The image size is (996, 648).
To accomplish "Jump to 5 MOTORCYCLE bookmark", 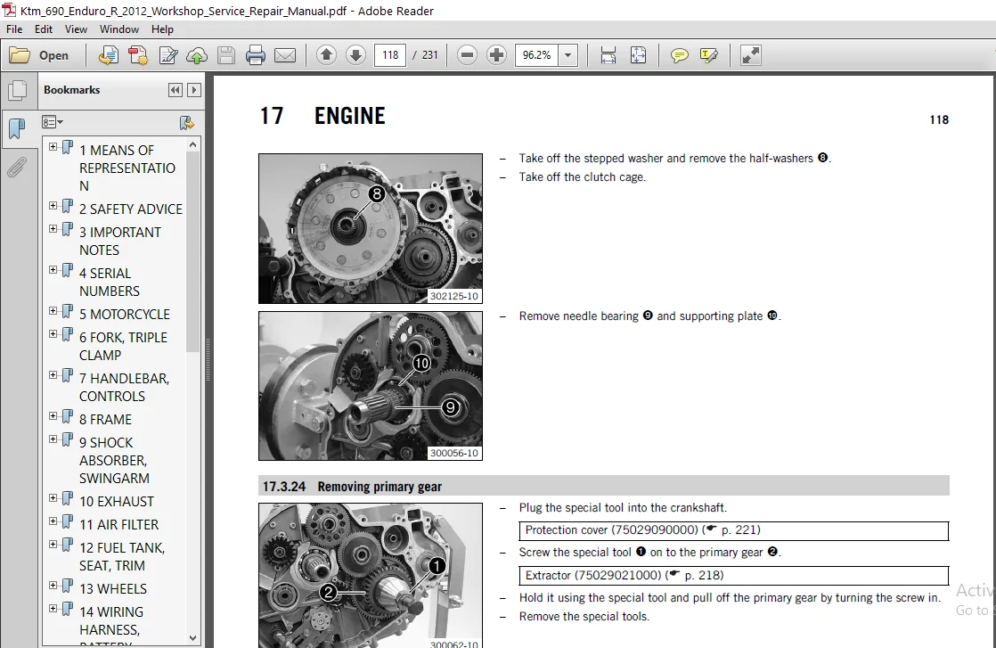I will click(125, 315).
